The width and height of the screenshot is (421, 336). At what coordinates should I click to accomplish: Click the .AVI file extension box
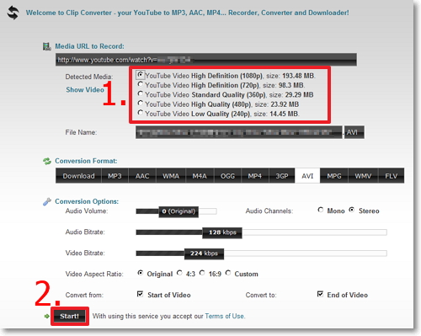(x=354, y=132)
